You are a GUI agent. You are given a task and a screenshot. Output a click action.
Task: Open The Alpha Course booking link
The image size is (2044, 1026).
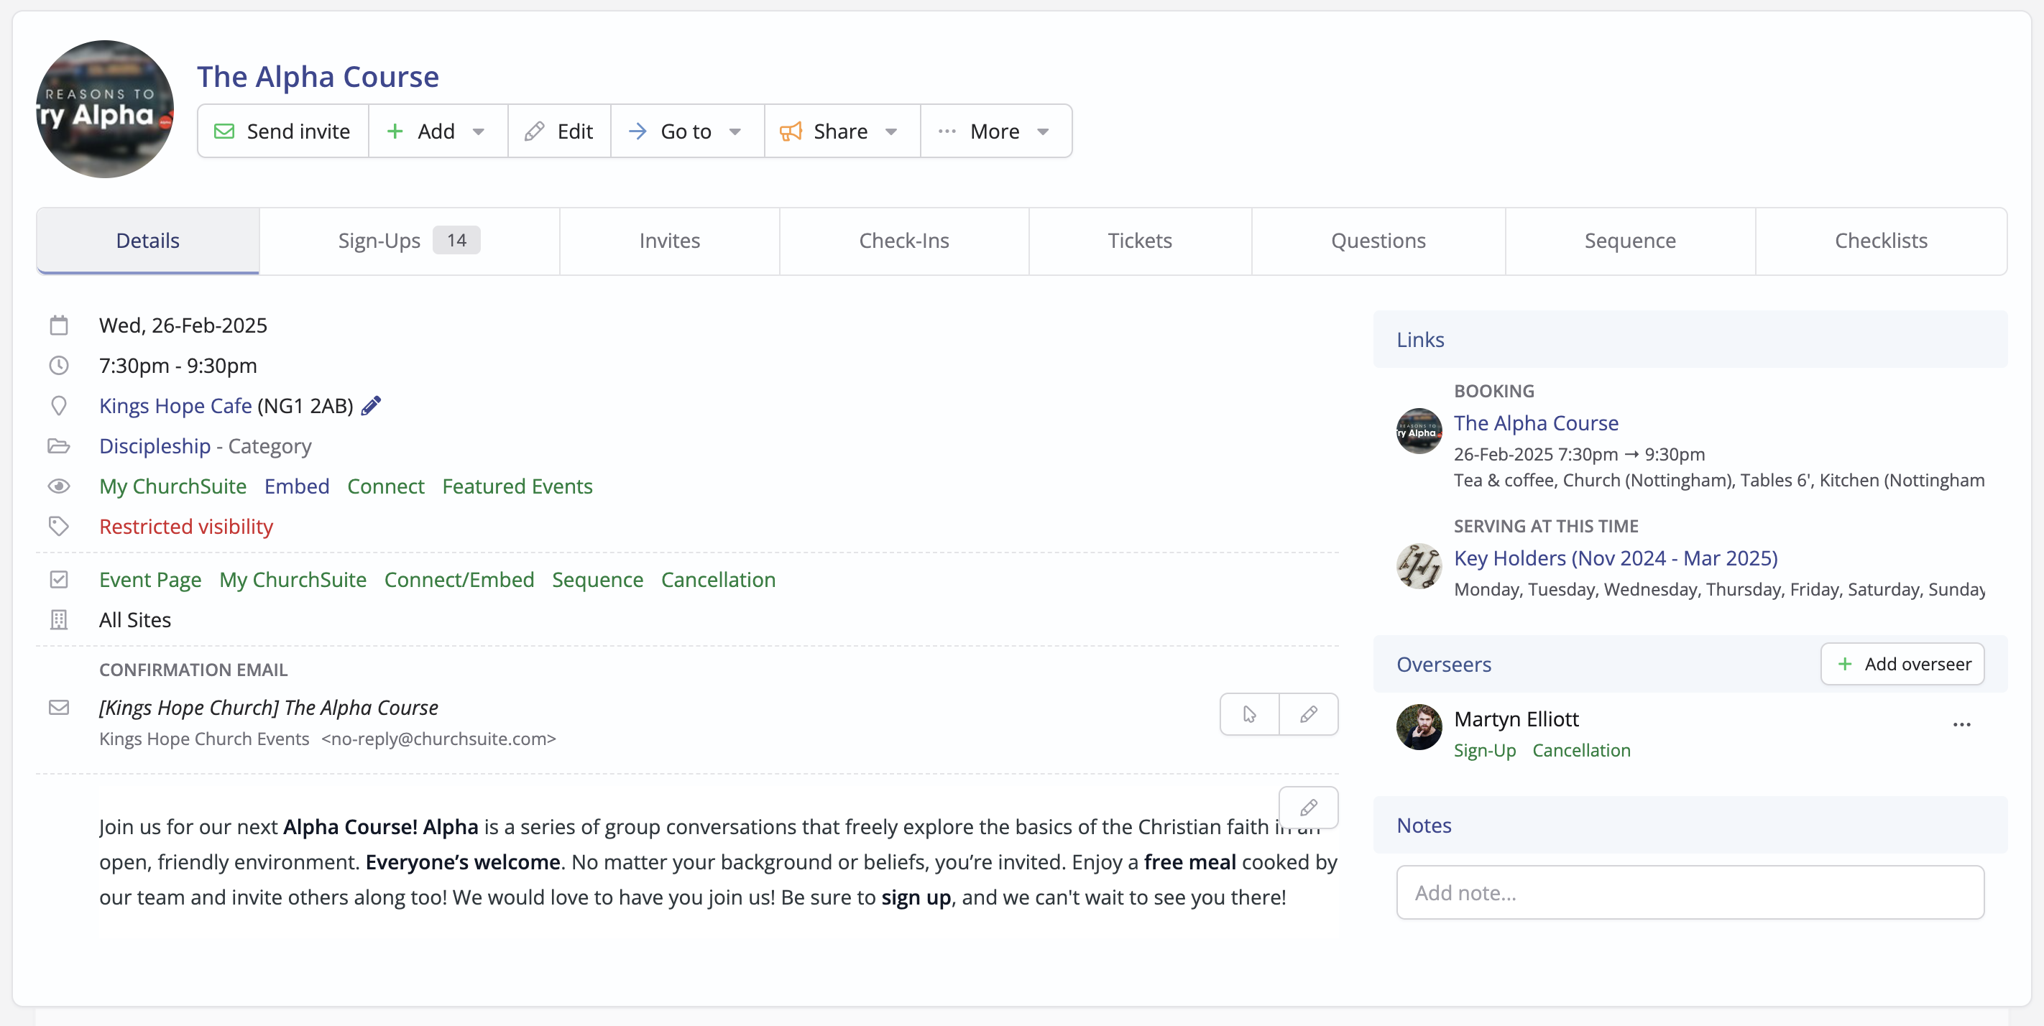coord(1536,423)
